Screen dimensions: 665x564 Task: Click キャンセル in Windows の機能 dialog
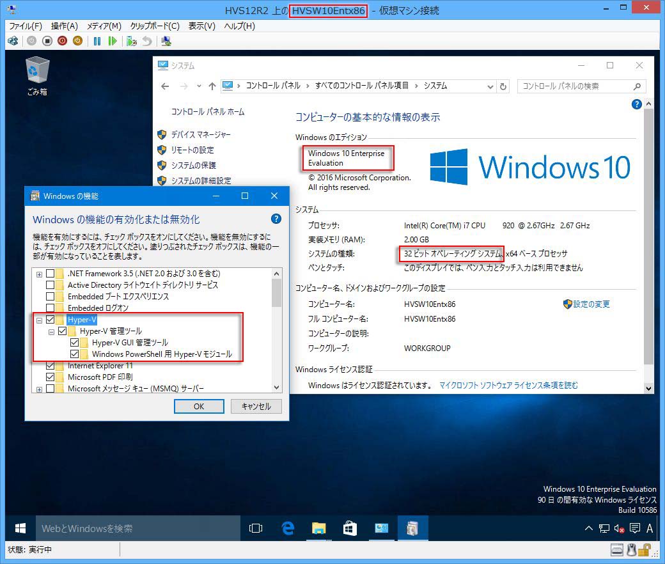256,406
